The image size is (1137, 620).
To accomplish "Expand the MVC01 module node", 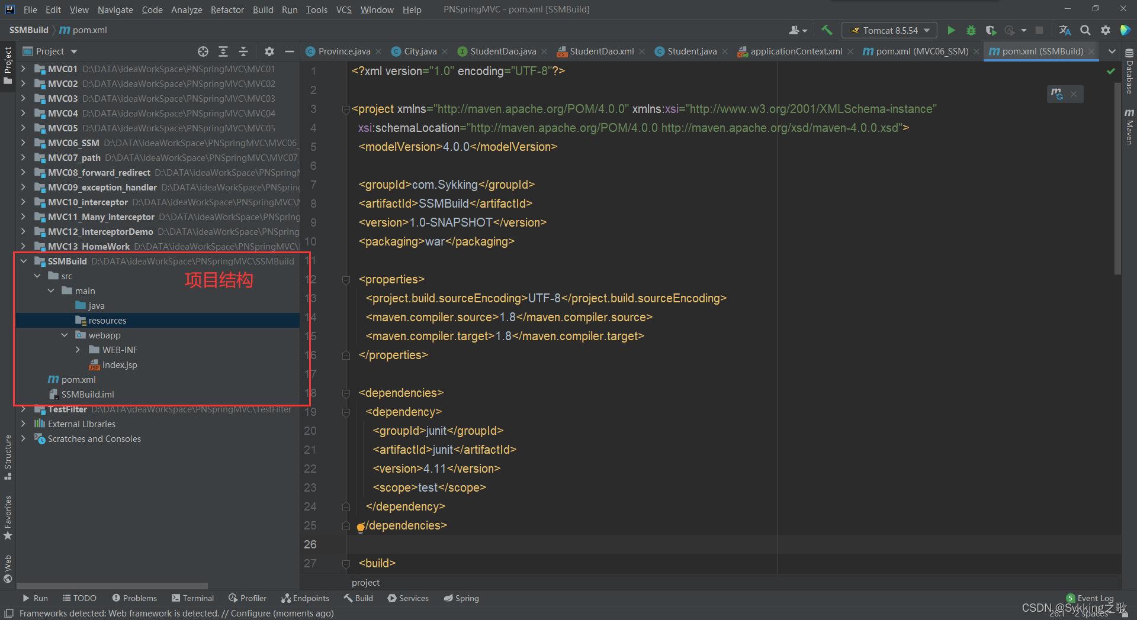I will (23, 69).
